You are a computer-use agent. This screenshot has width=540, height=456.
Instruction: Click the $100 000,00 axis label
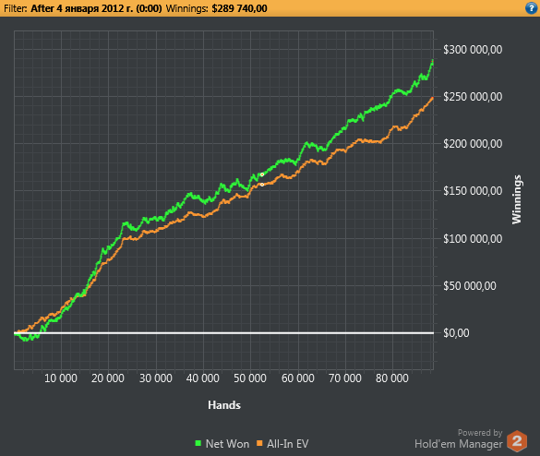click(x=473, y=239)
